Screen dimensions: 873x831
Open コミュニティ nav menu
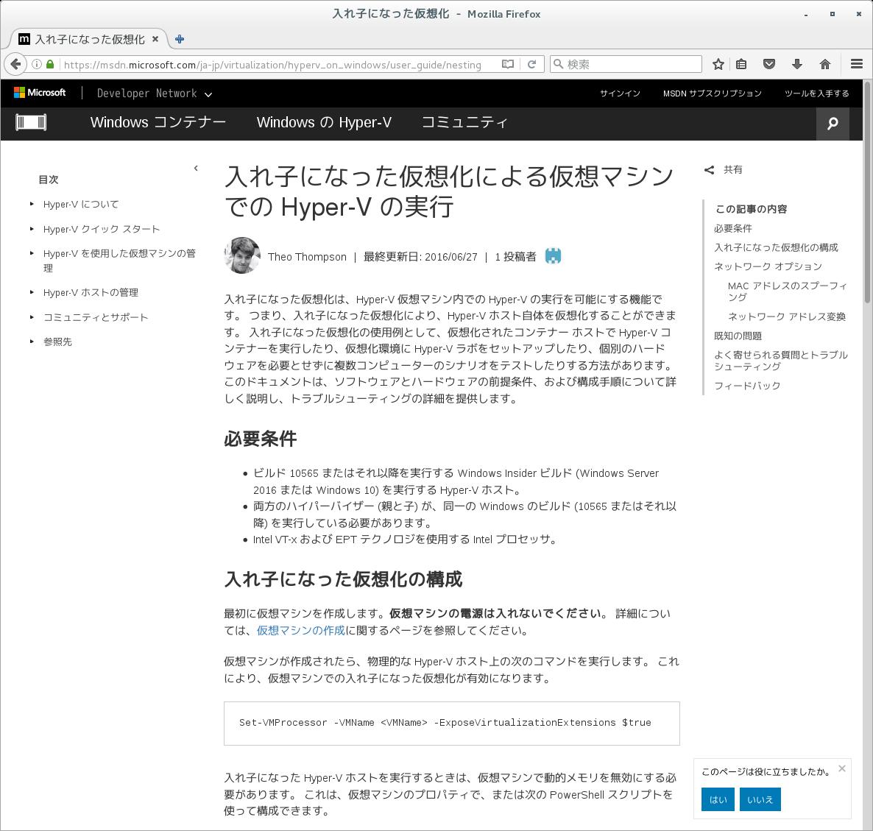[464, 122]
